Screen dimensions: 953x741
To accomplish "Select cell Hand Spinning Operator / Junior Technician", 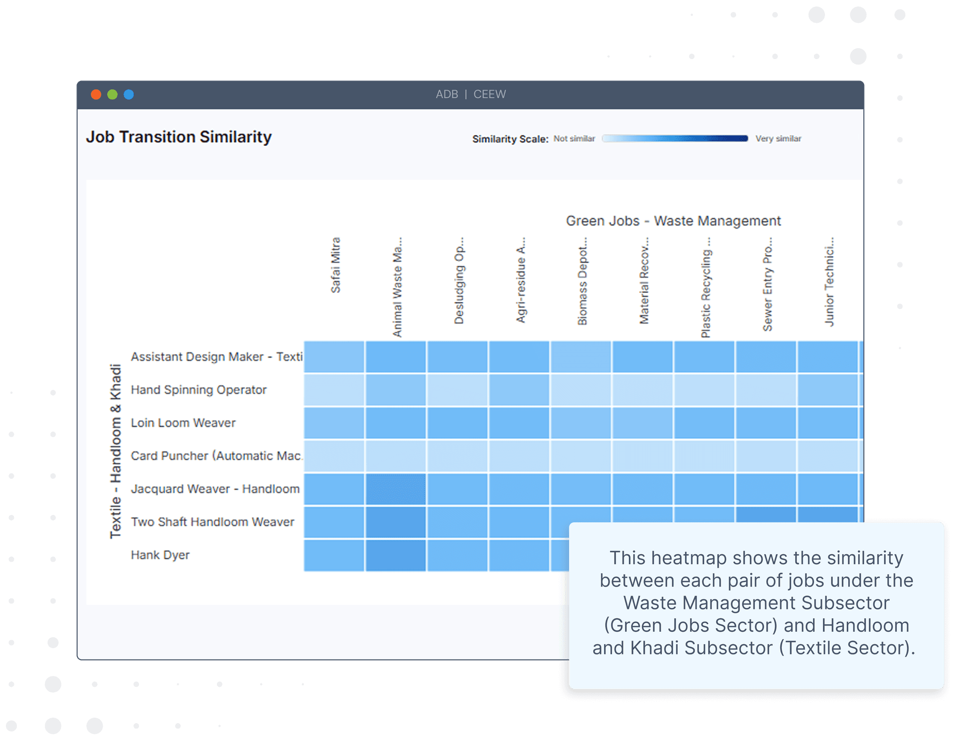I will click(x=827, y=390).
